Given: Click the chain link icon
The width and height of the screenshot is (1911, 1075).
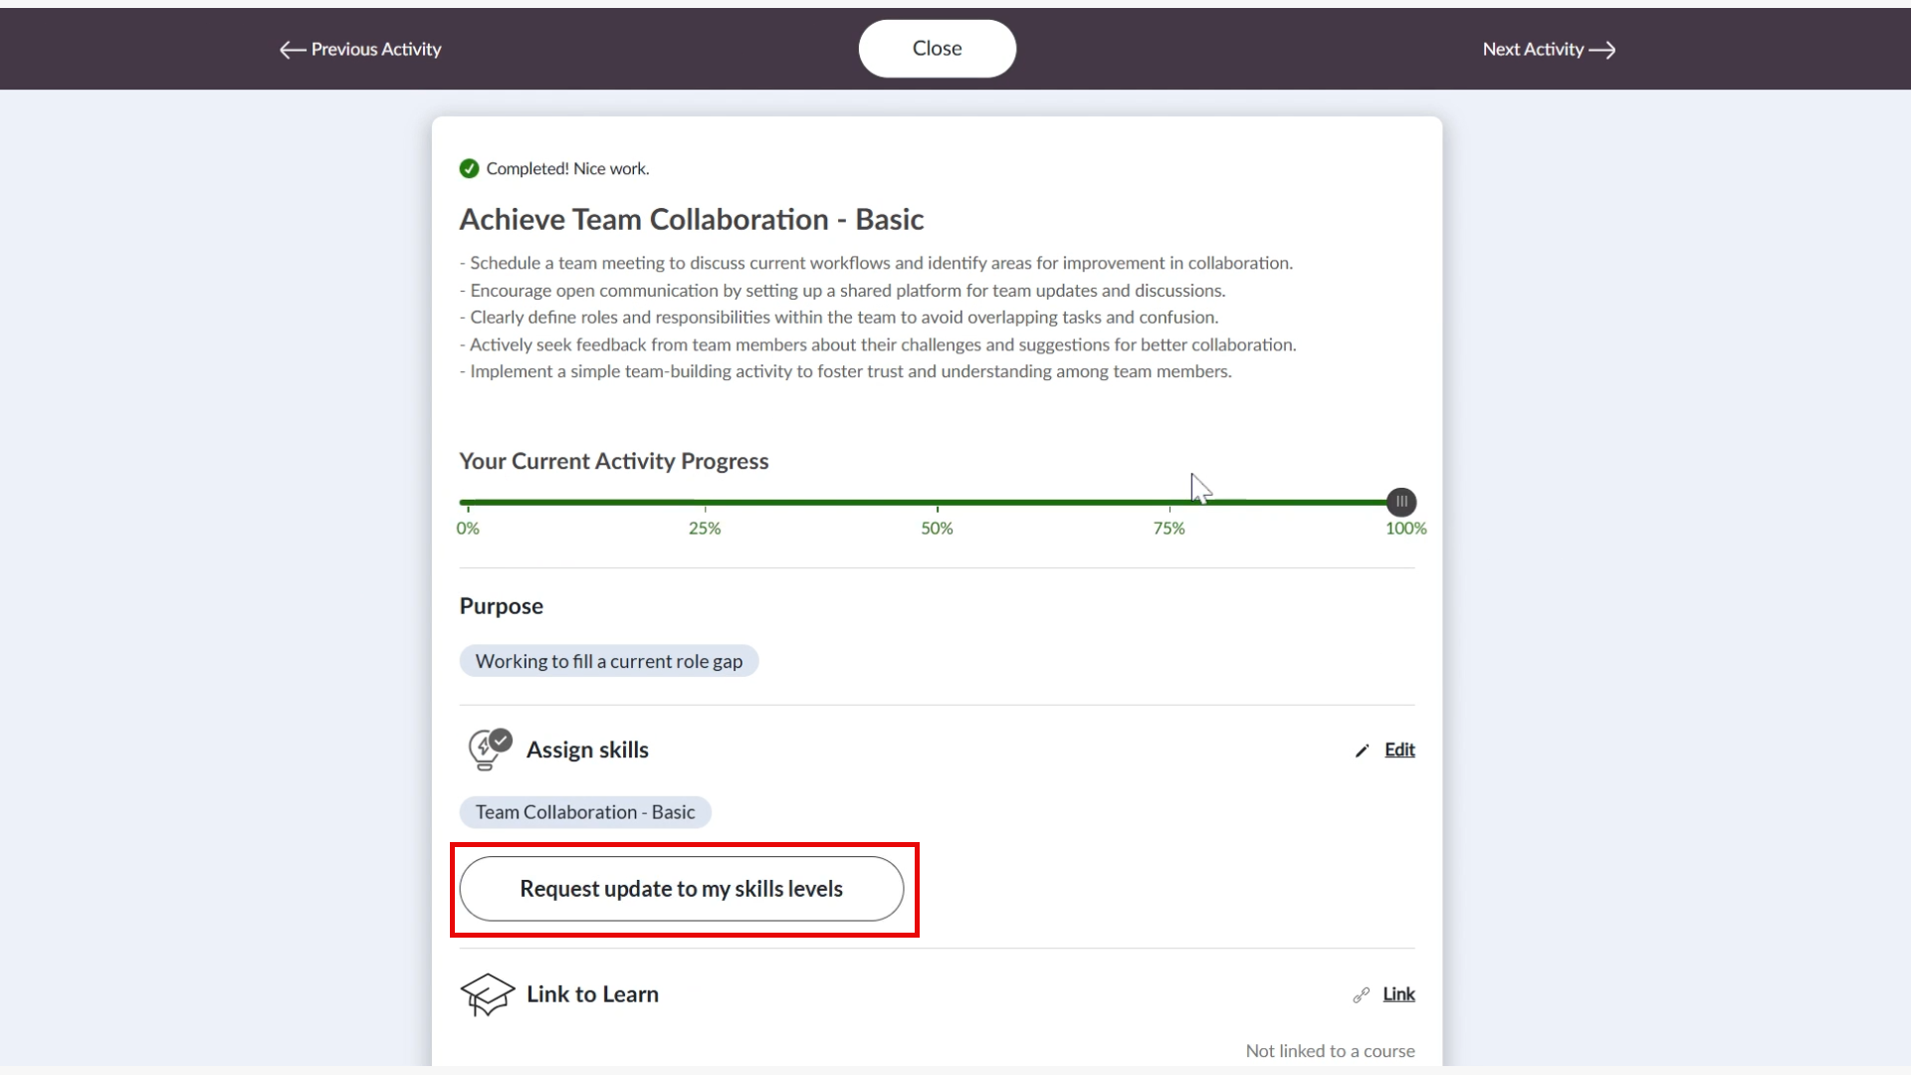Looking at the screenshot, I should 1361,994.
